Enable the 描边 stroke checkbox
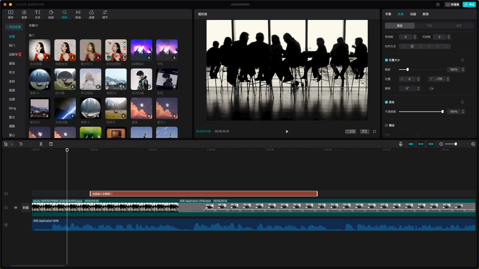This screenshot has width=479, height=269. 386,125
